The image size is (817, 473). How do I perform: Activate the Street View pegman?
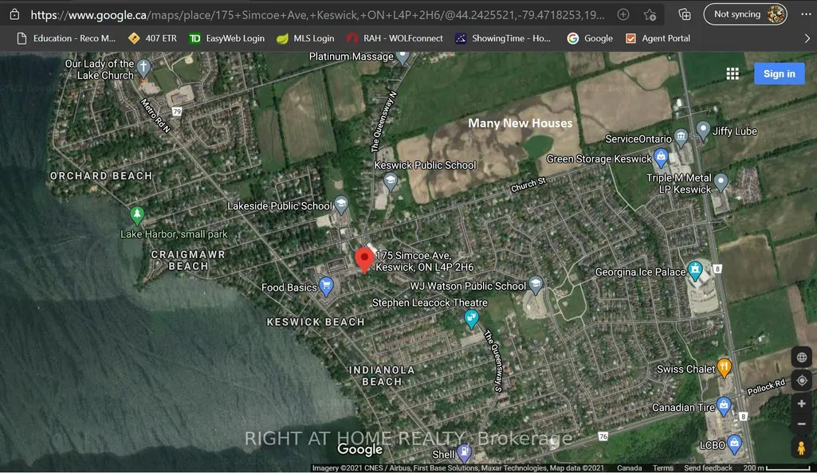point(801,448)
